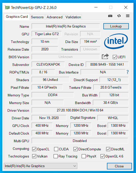This screenshot has width=136, height=173.
Task: Toggle the Vulkan checkbox
Action: tap(34, 156)
